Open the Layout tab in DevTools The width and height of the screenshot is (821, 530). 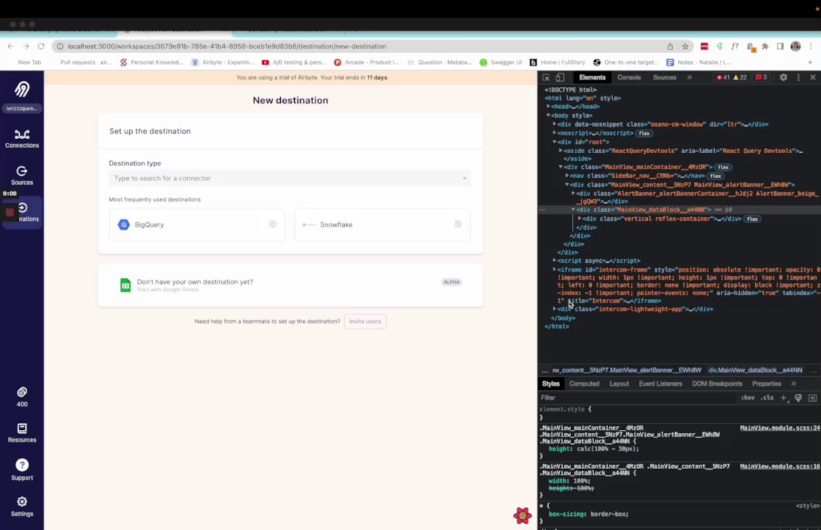[619, 384]
